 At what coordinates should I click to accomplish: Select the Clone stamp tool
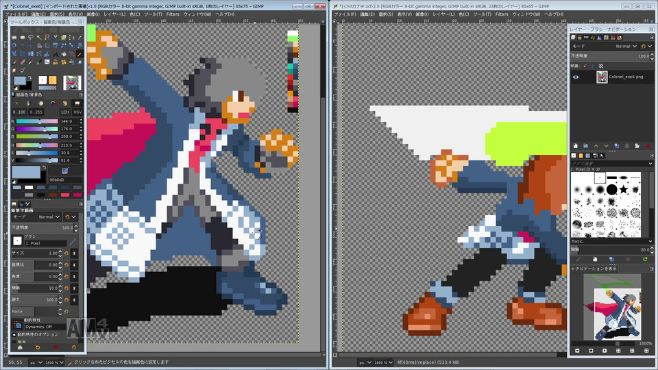point(56,62)
